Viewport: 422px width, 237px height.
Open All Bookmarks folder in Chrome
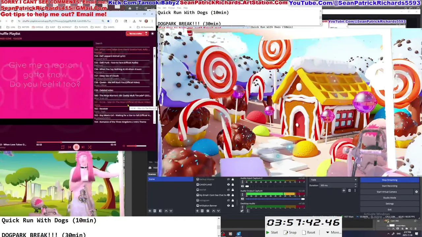(x=145, y=27)
